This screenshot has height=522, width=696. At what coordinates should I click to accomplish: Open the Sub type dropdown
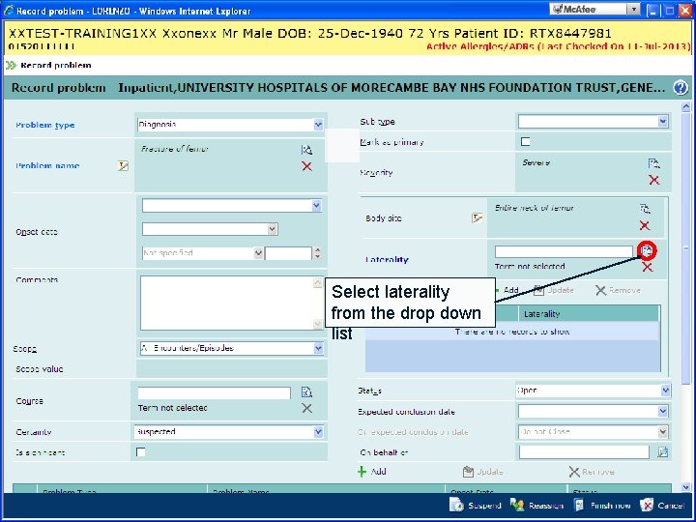click(663, 121)
